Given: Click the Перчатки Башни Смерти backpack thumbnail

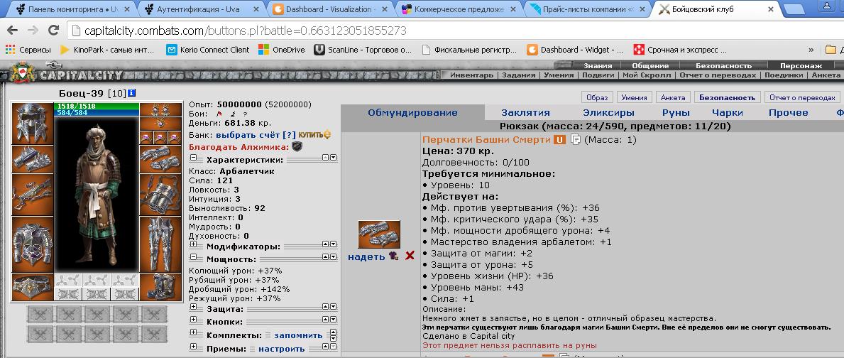Looking at the screenshot, I should pos(379,234).
